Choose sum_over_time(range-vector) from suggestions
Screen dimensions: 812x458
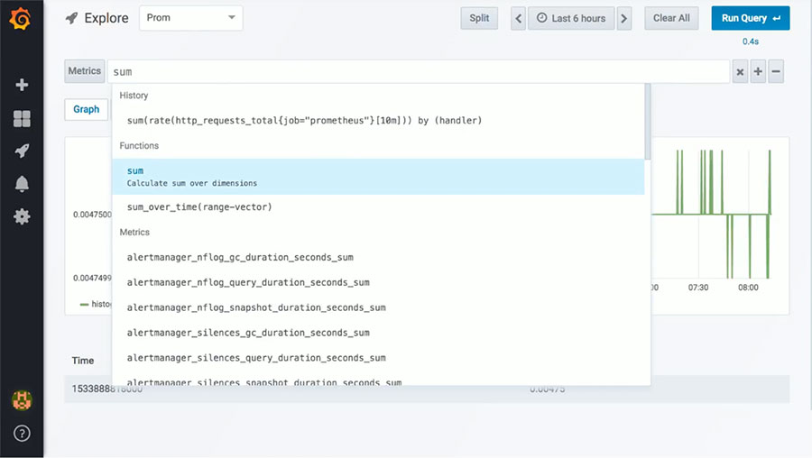[199, 207]
